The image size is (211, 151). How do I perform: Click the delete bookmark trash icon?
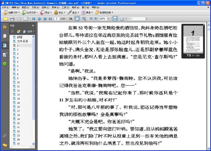coord(13,31)
